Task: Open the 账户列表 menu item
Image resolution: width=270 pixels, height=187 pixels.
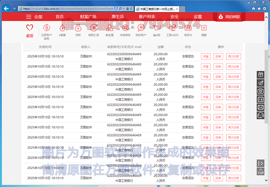Action: click(147, 17)
